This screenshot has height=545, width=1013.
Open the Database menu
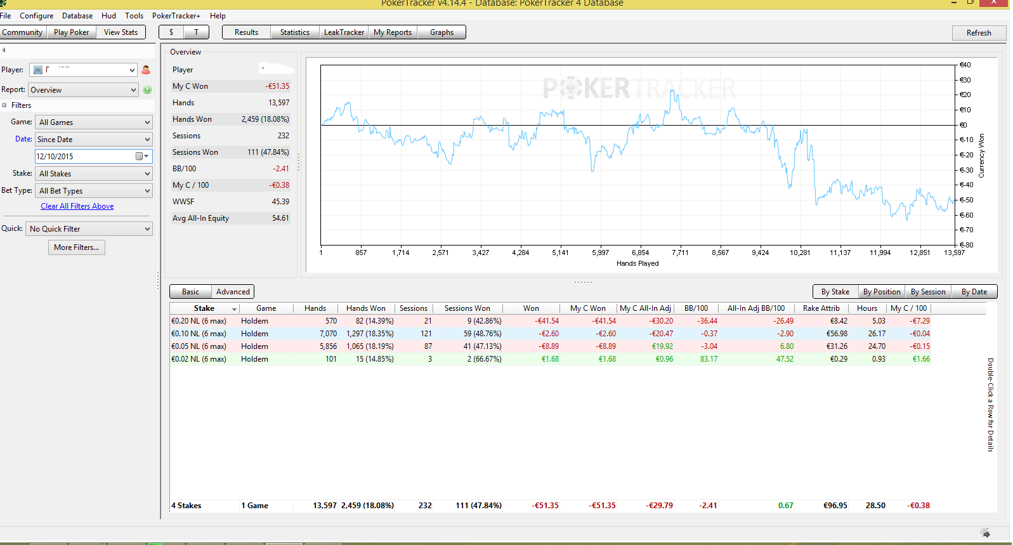coord(77,16)
